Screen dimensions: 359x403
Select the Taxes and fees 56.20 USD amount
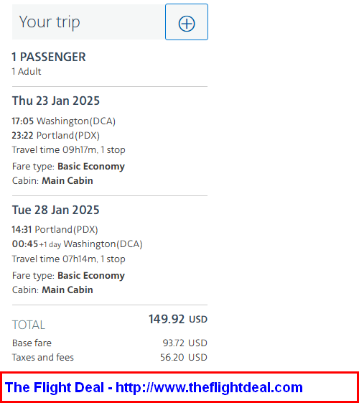pyautogui.click(x=184, y=357)
